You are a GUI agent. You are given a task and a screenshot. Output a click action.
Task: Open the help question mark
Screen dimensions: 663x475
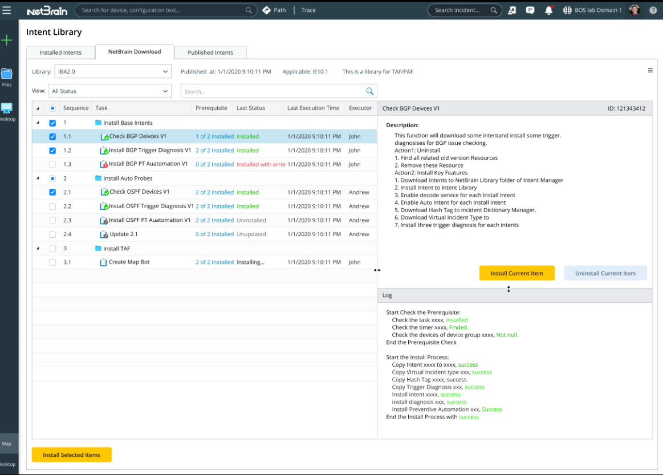point(653,10)
